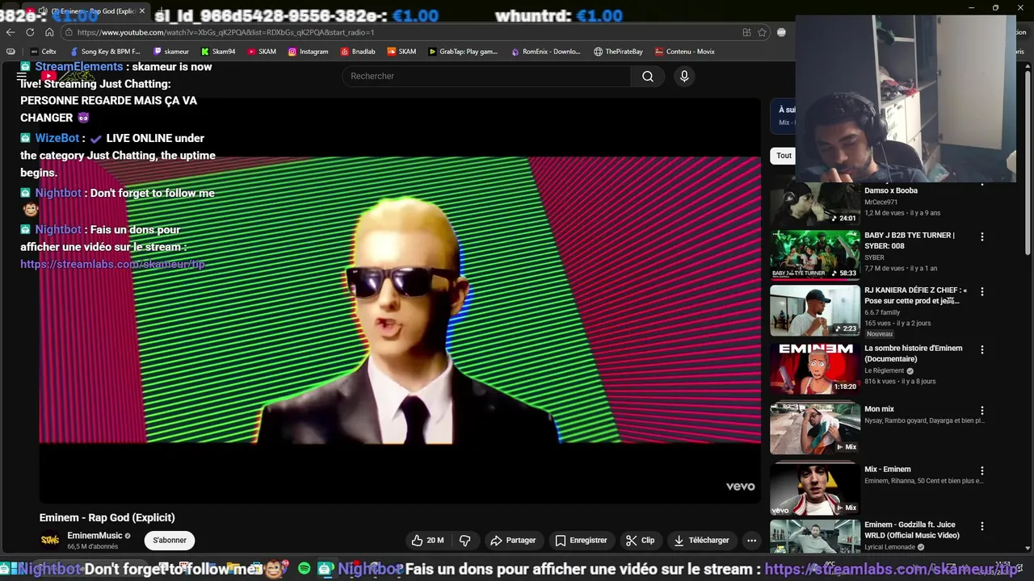Open the Song Key & BPM bookmark

click(105, 52)
